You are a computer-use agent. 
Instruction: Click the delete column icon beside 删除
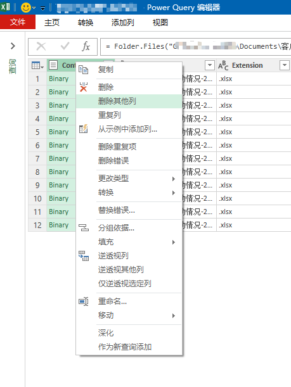pos(84,87)
